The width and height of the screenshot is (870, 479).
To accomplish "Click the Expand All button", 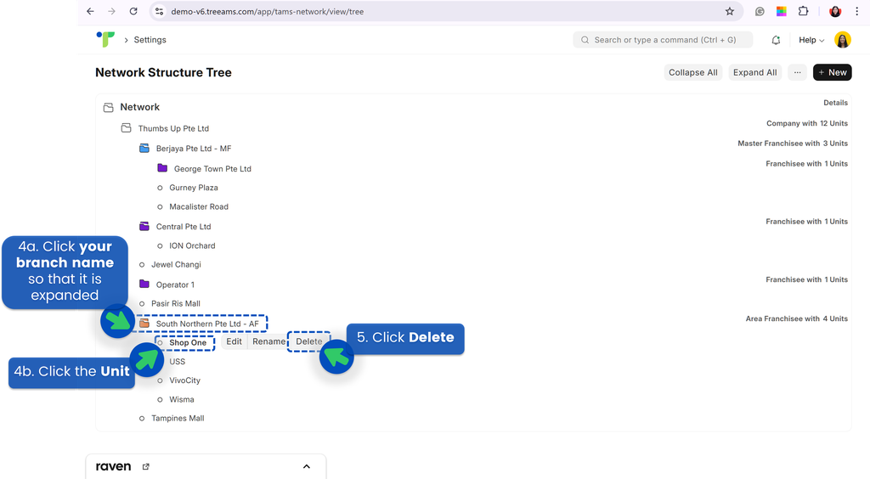I will (754, 73).
